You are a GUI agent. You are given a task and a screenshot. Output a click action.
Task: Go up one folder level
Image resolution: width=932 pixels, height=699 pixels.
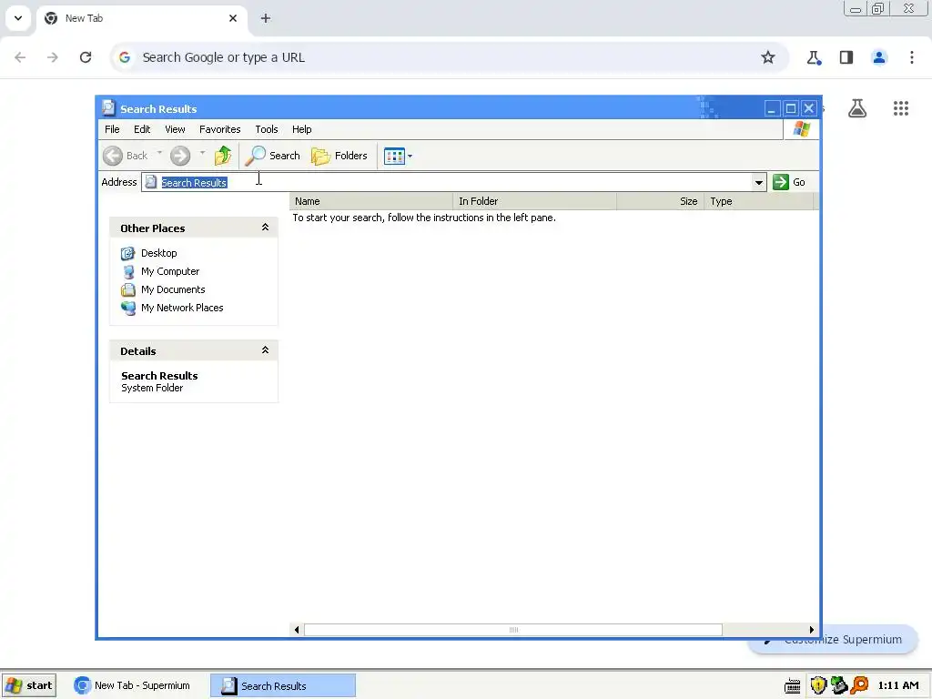pos(223,156)
